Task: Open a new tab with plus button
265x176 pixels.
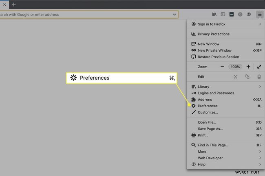Action: (14, 5)
